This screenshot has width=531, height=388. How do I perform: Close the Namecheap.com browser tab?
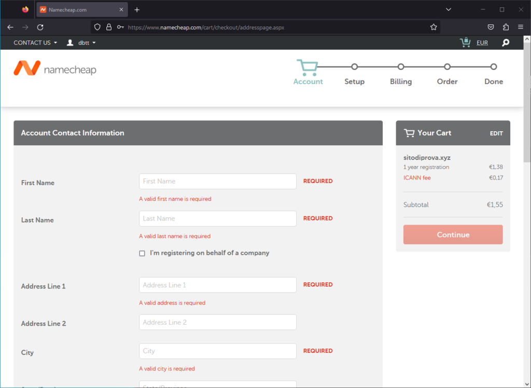pyautogui.click(x=121, y=10)
